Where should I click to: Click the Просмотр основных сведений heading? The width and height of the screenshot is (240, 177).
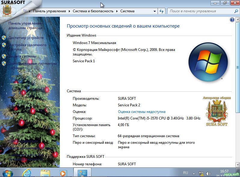tap(123, 26)
